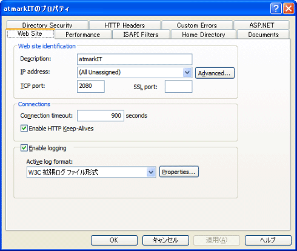Open the ASP.NET tab

262,25
